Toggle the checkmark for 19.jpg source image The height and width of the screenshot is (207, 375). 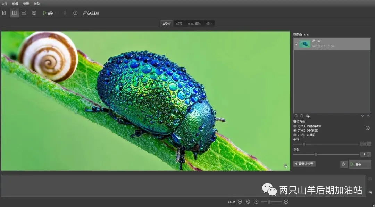pyautogui.click(x=296, y=44)
